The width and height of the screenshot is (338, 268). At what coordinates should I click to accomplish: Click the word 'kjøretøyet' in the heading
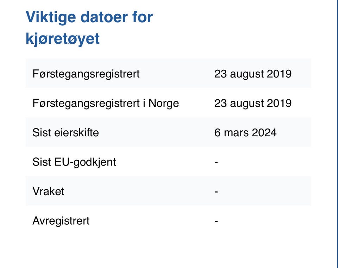click(63, 39)
